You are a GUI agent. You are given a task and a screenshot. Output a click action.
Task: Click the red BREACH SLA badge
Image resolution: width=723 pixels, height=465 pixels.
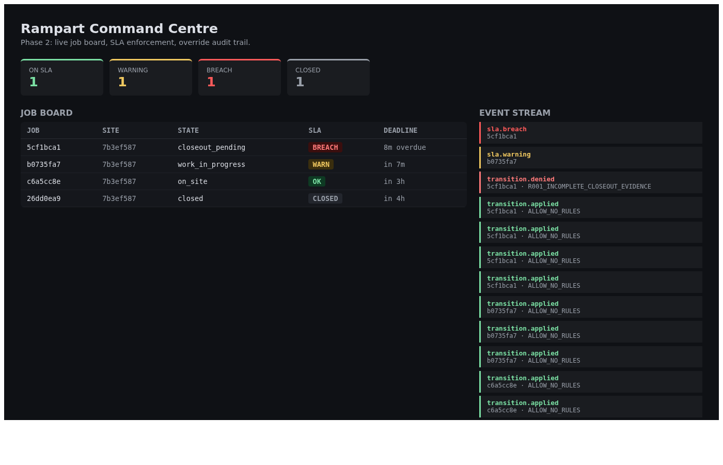[x=325, y=147]
